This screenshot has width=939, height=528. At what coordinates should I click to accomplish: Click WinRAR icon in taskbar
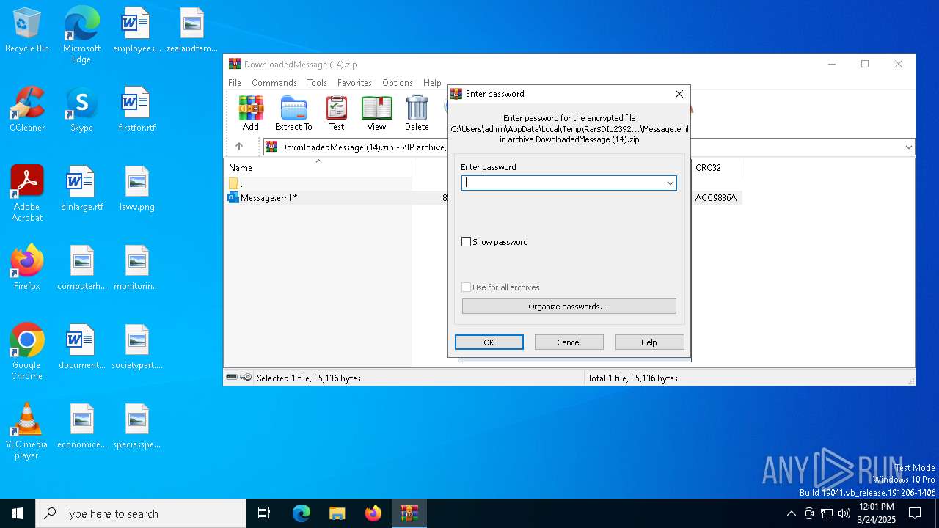pyautogui.click(x=409, y=513)
